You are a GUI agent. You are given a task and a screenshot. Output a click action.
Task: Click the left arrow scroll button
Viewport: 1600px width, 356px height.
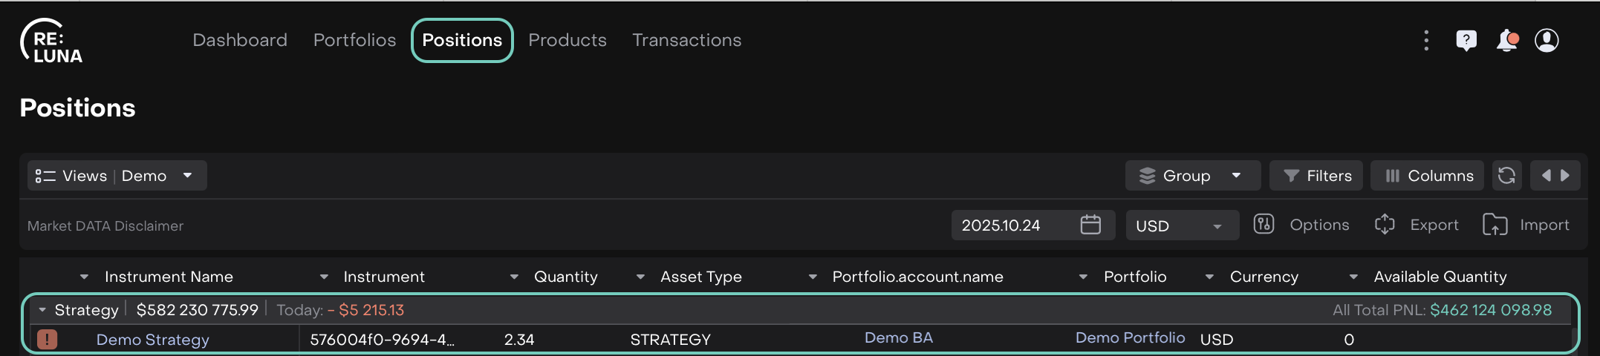pyautogui.click(x=1546, y=176)
